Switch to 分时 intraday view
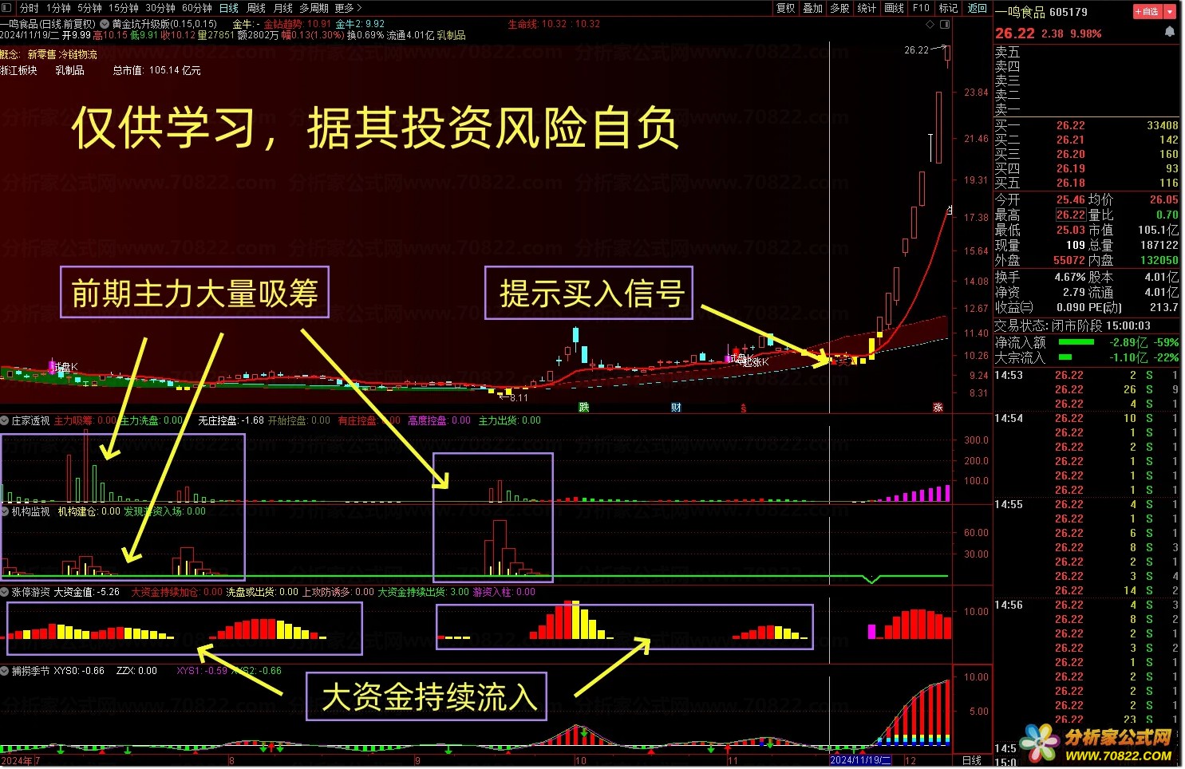The height and width of the screenshot is (769, 1185). (x=30, y=8)
